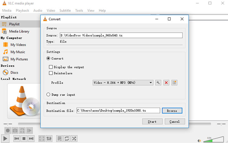Skip to previous media track
The image size is (228, 143).
point(17,139)
